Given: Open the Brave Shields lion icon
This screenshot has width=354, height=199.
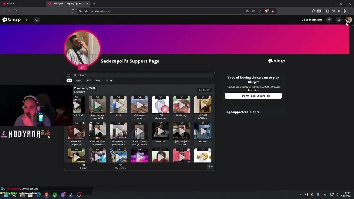Looking at the screenshot, I should coord(267,11).
